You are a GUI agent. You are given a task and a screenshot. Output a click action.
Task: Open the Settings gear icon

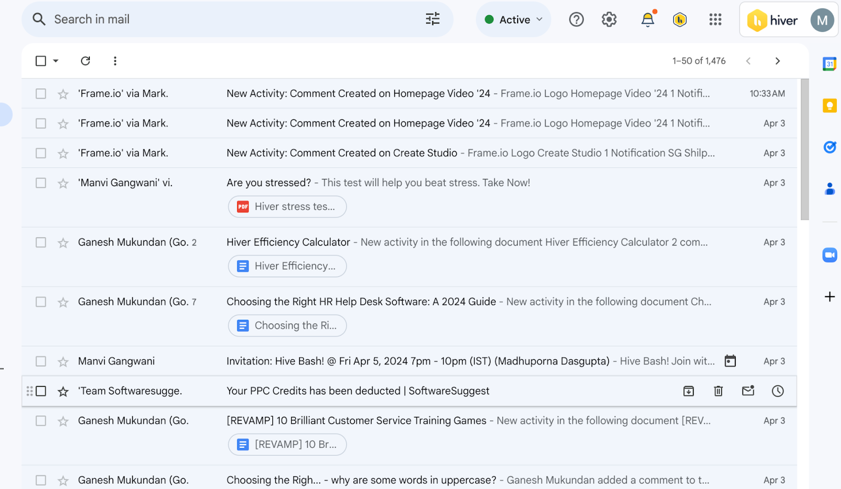coord(609,19)
